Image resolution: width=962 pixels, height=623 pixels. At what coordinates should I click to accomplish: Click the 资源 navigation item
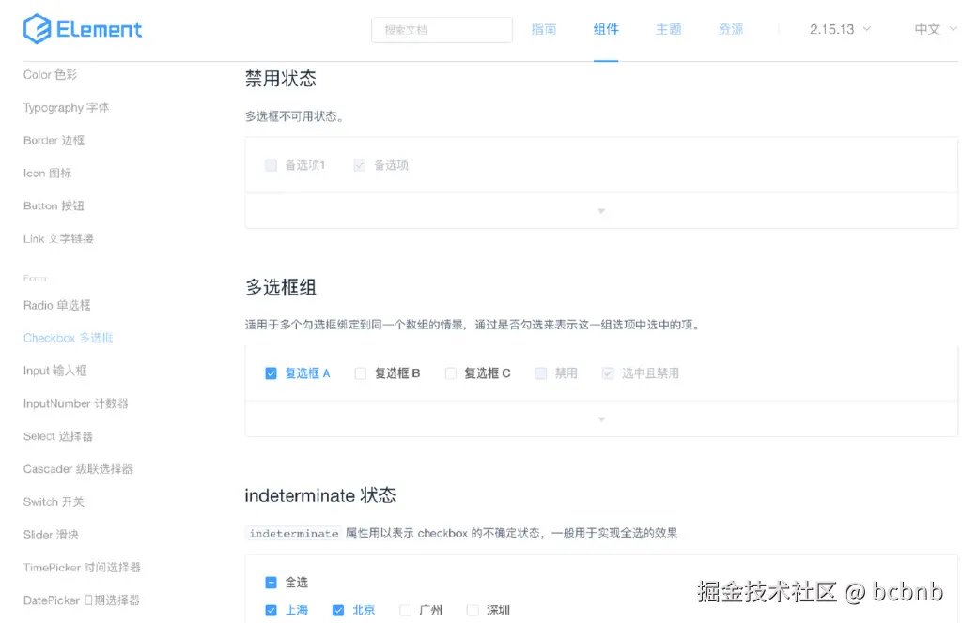coord(730,29)
